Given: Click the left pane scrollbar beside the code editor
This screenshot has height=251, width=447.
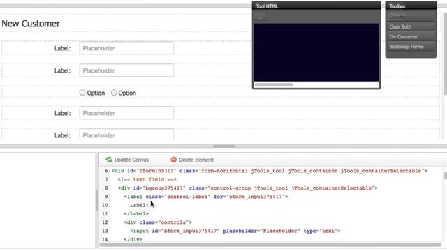Looking at the screenshot, I should (97, 200).
